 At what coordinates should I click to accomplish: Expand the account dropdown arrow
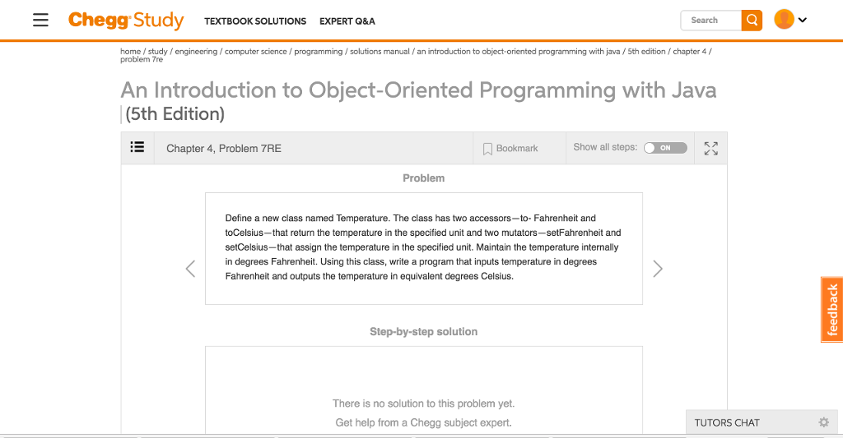pyautogui.click(x=803, y=20)
